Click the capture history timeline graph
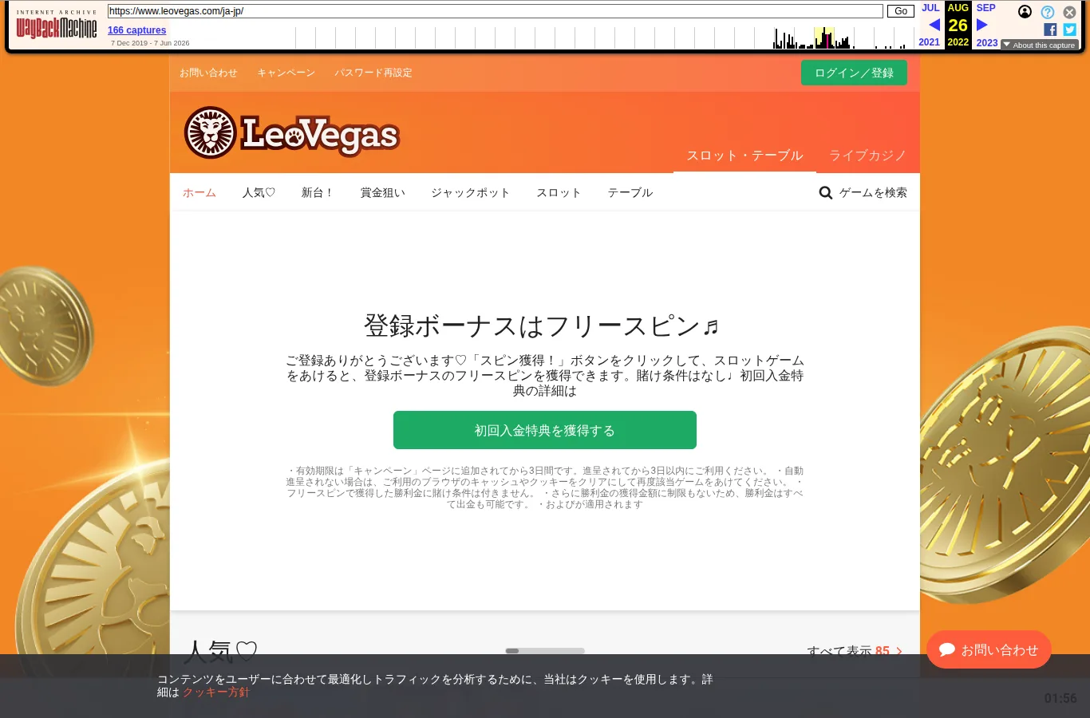 (604, 37)
